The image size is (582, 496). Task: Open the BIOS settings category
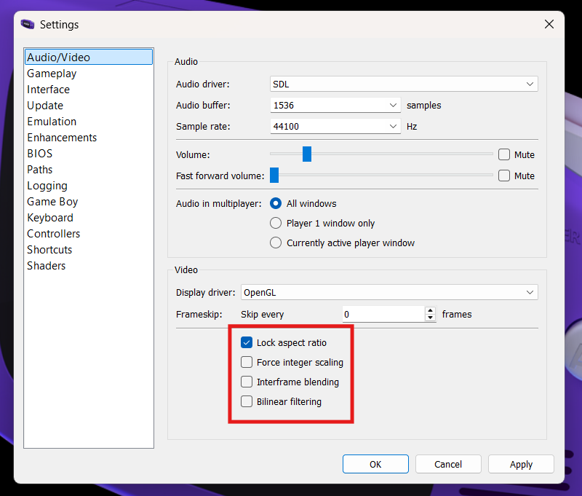pyautogui.click(x=89, y=154)
